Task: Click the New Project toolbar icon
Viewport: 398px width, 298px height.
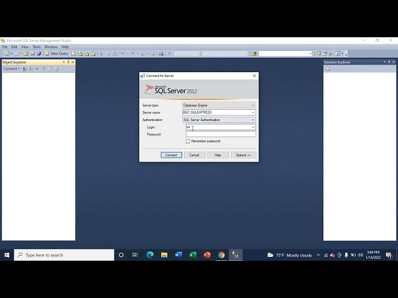Action: coord(7,54)
